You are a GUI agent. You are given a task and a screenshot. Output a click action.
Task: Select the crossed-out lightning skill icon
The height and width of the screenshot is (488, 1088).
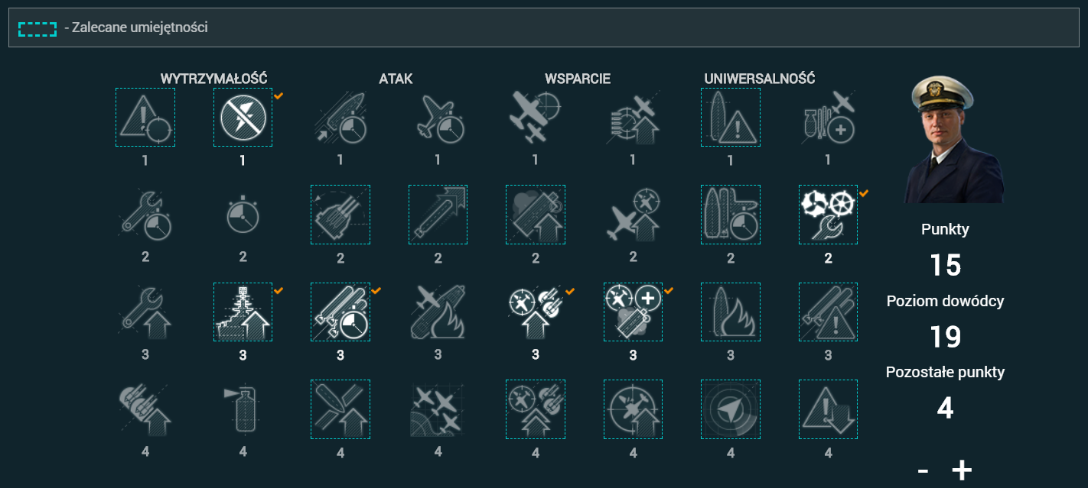click(243, 117)
